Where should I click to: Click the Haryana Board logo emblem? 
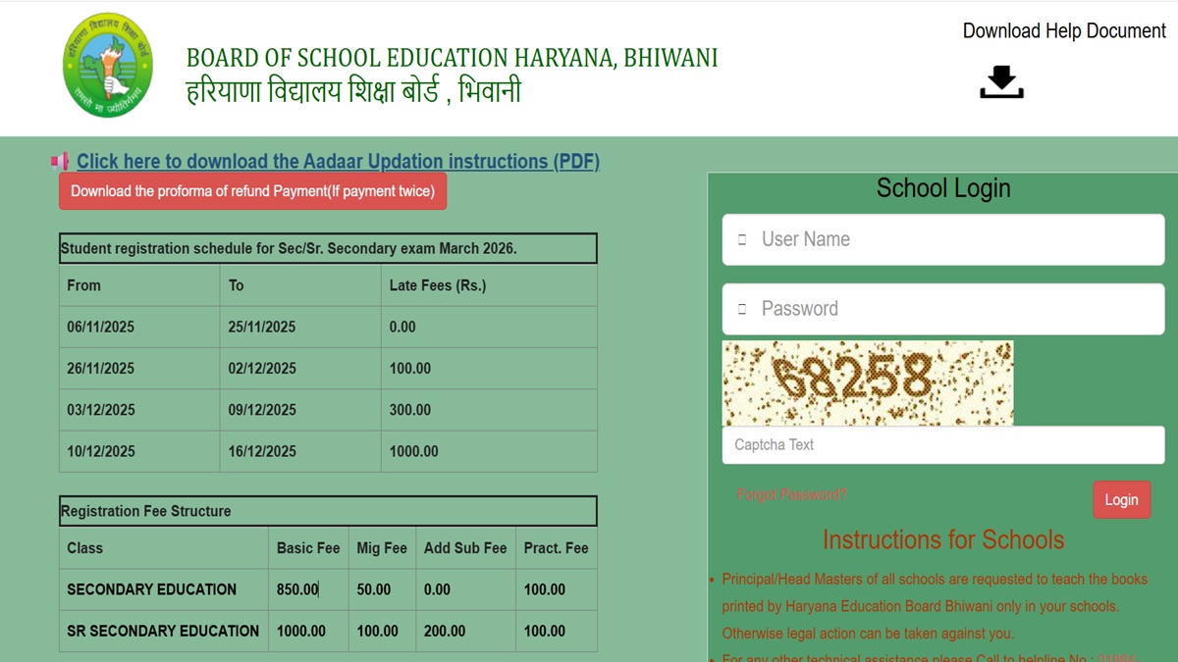click(108, 66)
